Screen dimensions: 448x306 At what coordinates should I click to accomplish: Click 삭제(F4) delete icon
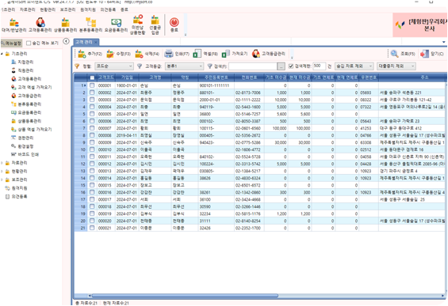tap(147, 54)
